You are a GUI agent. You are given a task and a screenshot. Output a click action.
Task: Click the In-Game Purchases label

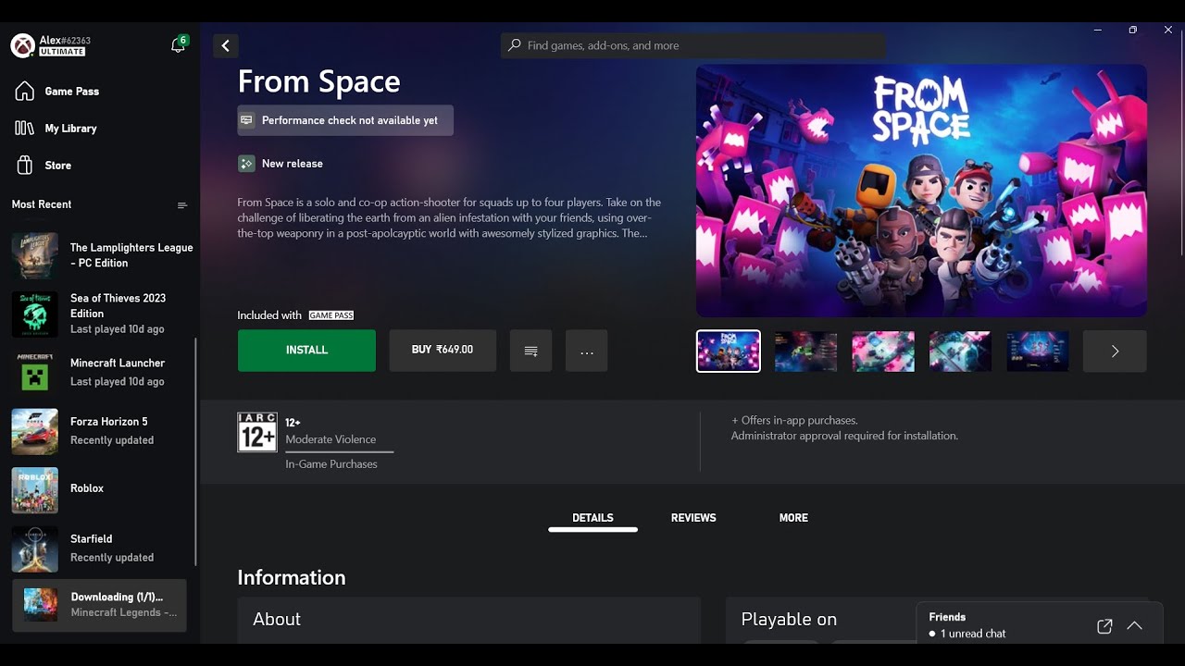pos(331,464)
